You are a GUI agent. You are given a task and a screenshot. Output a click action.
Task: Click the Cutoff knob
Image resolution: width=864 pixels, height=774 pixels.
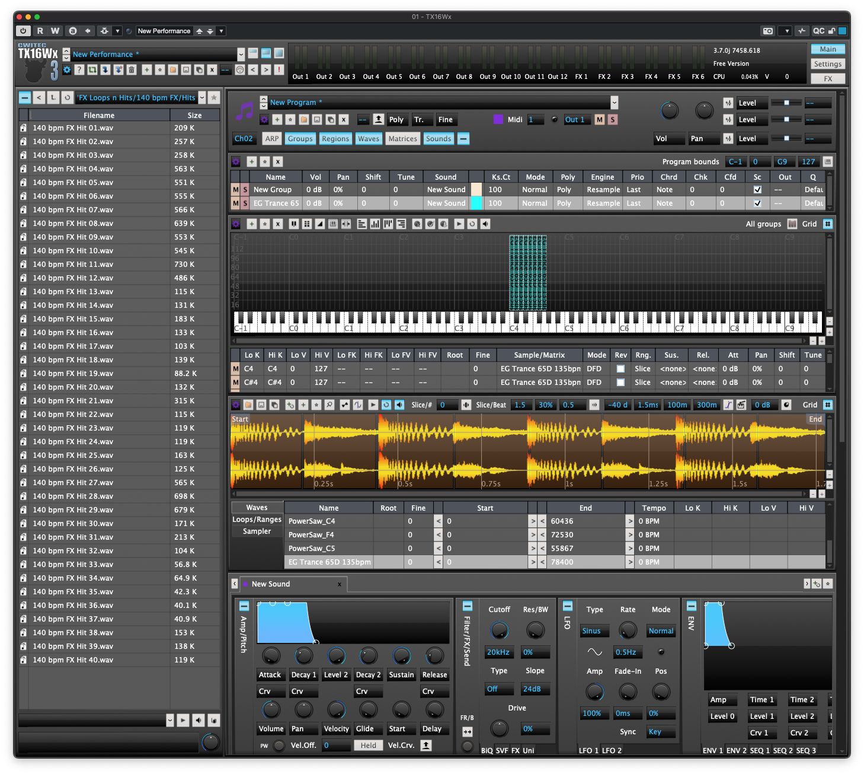(x=499, y=630)
